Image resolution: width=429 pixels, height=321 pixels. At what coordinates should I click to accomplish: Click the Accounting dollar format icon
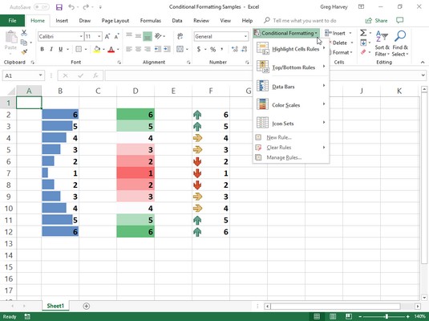[x=199, y=49]
